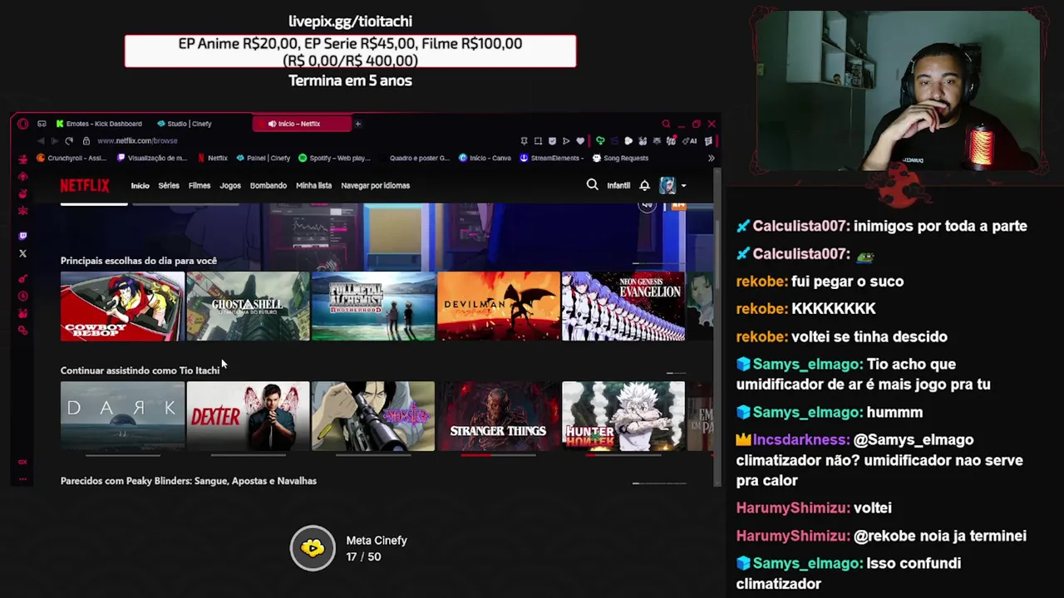The image size is (1064, 598).
Task: Open the Início - Canva bookmark
Action: 485,158
